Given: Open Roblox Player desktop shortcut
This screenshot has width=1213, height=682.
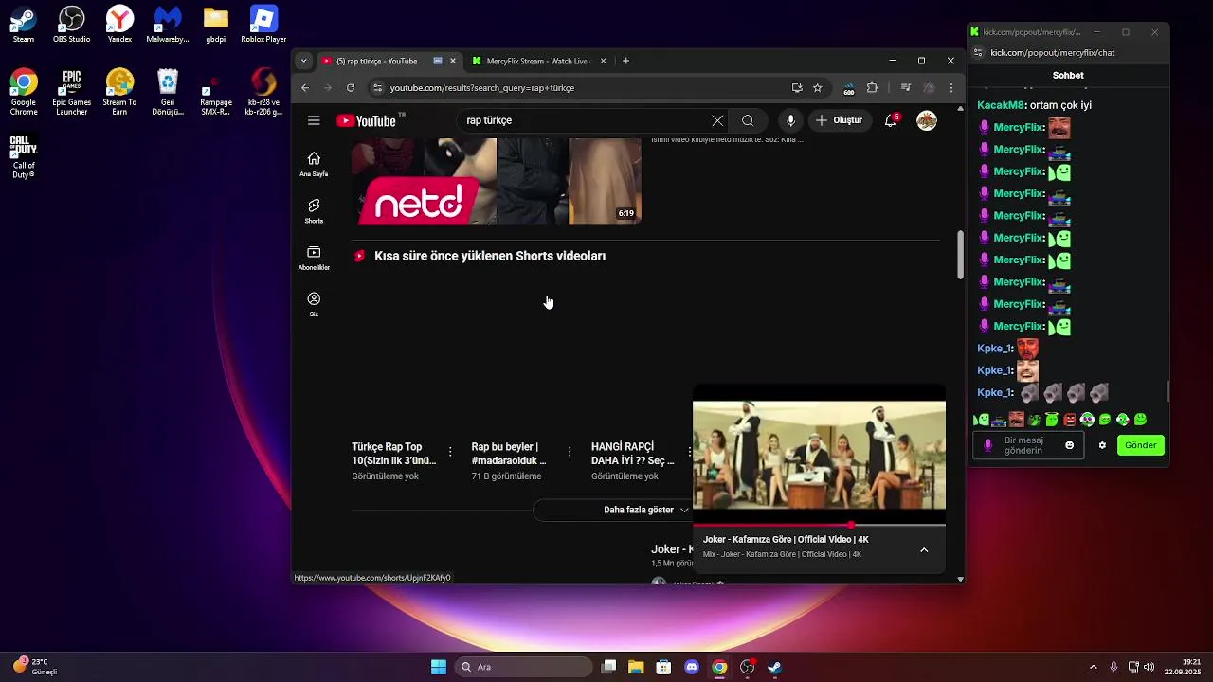Looking at the screenshot, I should click(263, 25).
